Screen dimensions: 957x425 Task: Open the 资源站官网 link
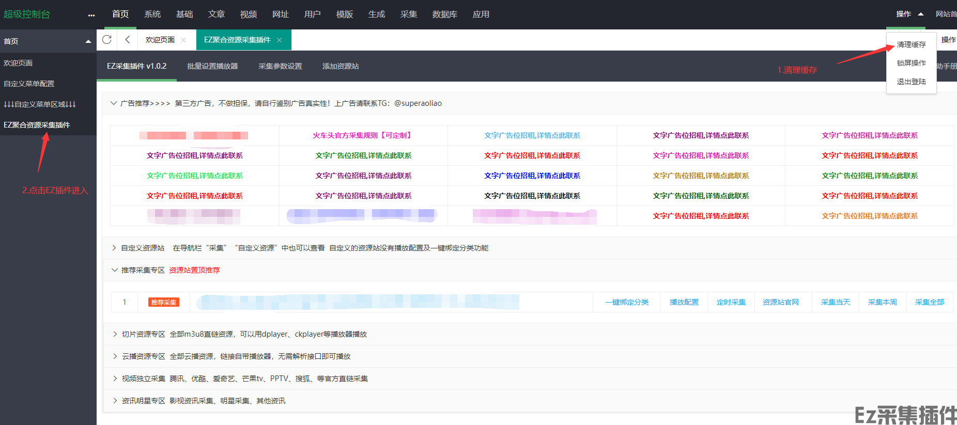(781, 302)
